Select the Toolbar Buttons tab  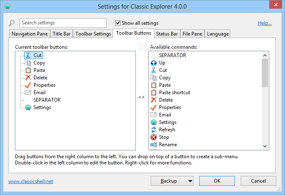[133, 33]
